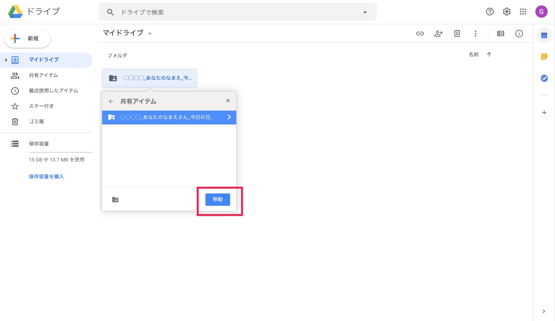Open 最近使用したアイテム in the sidebar
This screenshot has height=321, width=555.
coord(46,91)
